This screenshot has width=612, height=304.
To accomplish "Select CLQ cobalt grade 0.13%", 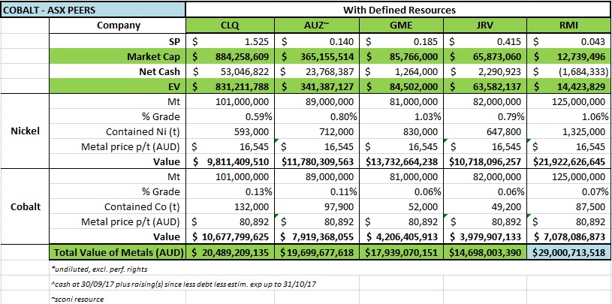I will point(230,191).
